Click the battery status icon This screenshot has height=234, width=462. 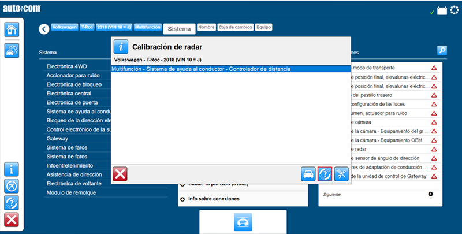[442, 11]
